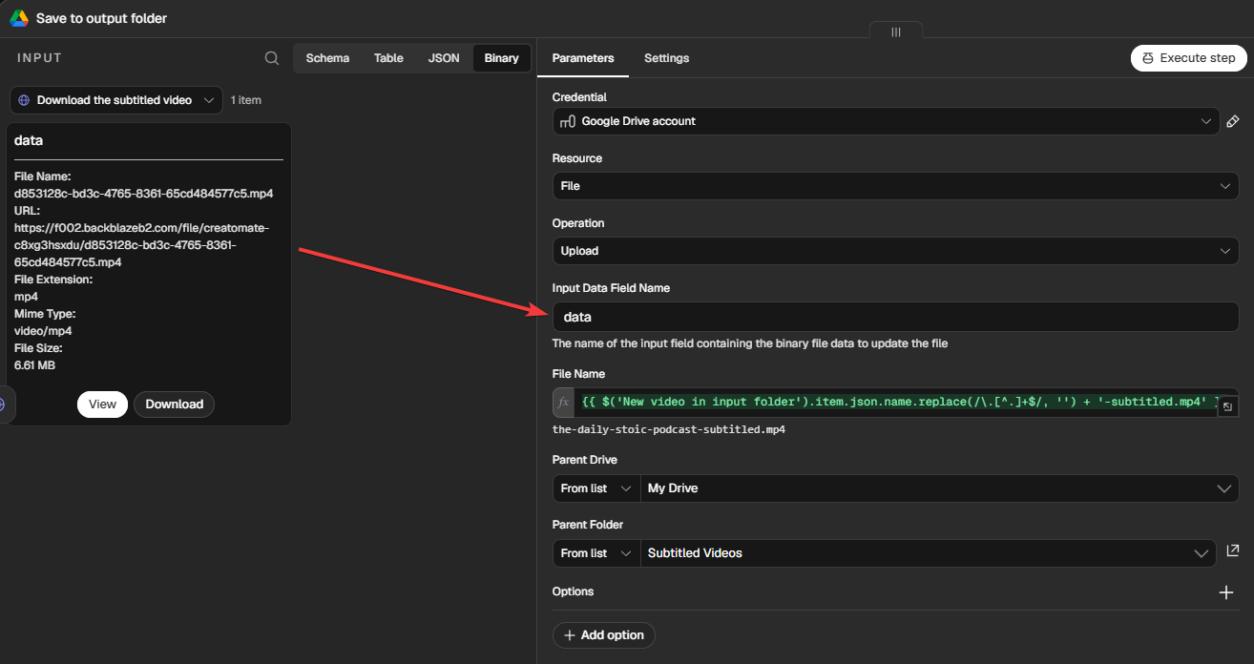Click the fx expression icon for File Name

563,403
